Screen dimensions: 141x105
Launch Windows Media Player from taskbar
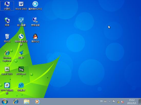click(x=37, y=102)
